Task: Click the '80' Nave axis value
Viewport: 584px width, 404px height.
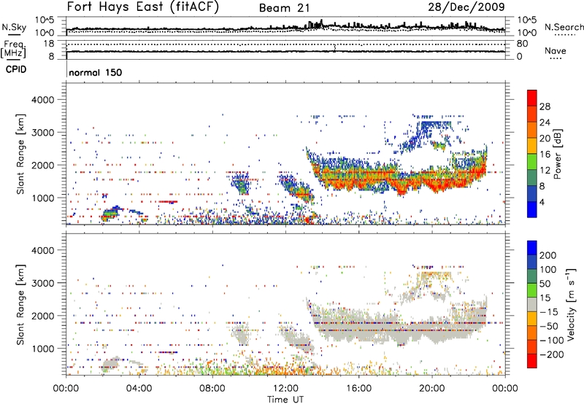Action: click(x=522, y=44)
